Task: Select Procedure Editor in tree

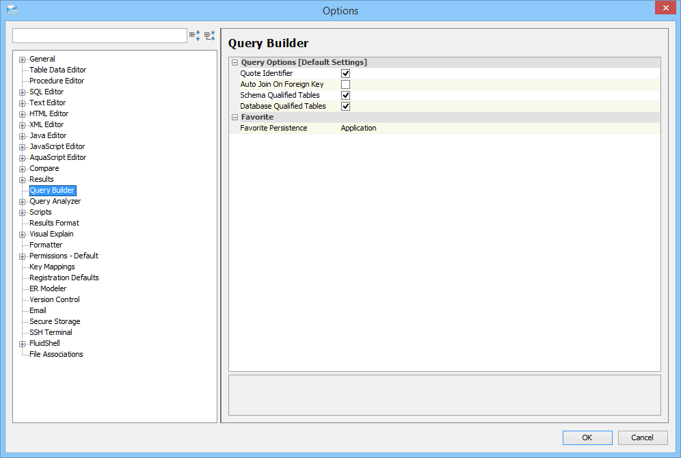Action: point(57,81)
